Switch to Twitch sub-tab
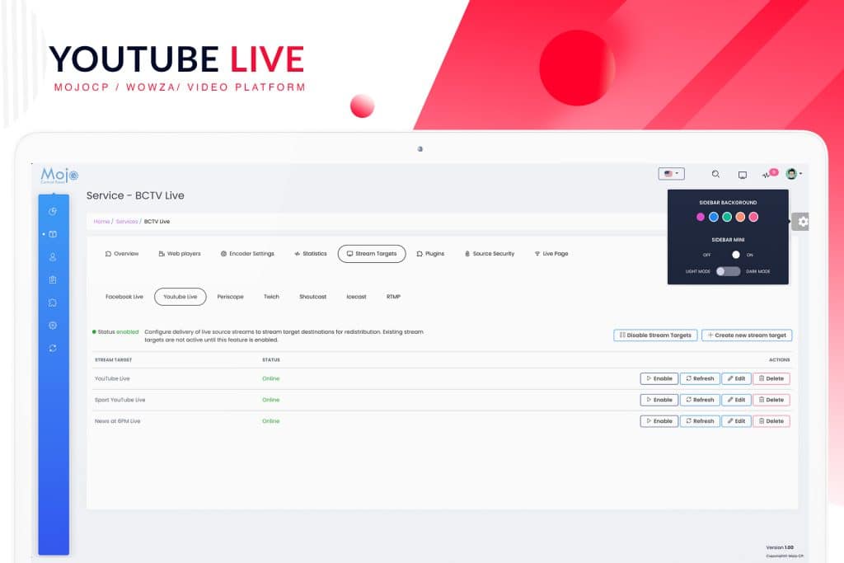Viewport: 844px width, 563px height. [271, 297]
